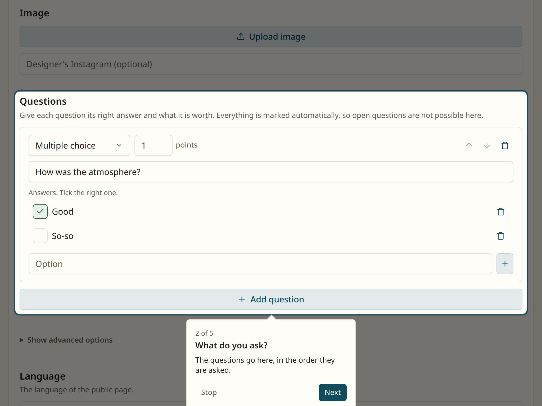Tick the 'So-so' answer checkbox
Screen dimensions: 542x406
click(40, 236)
